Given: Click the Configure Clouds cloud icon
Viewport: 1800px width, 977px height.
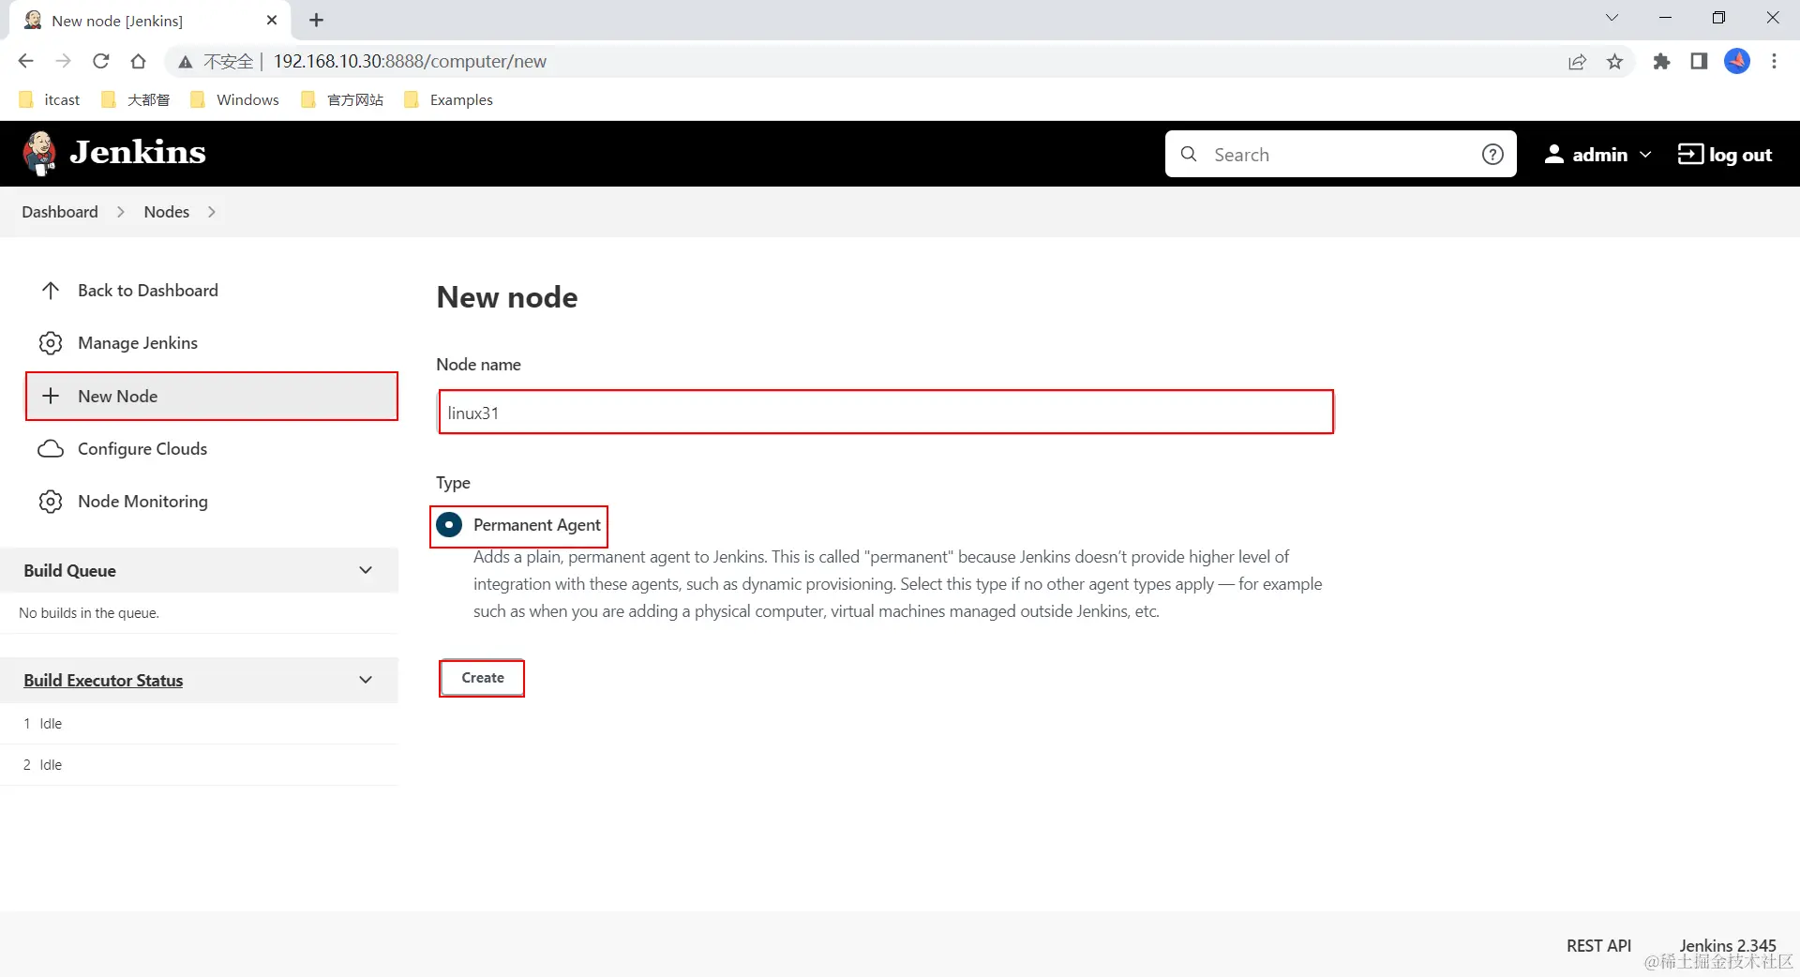Looking at the screenshot, I should coord(51,449).
